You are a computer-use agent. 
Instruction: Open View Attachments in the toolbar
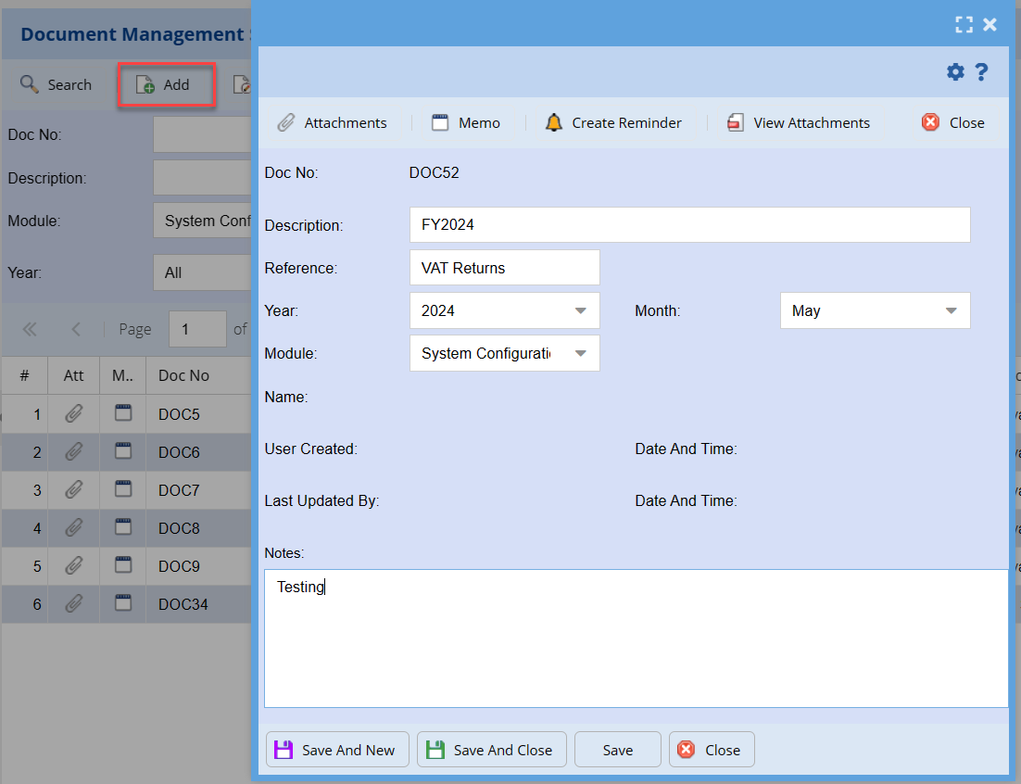798,123
